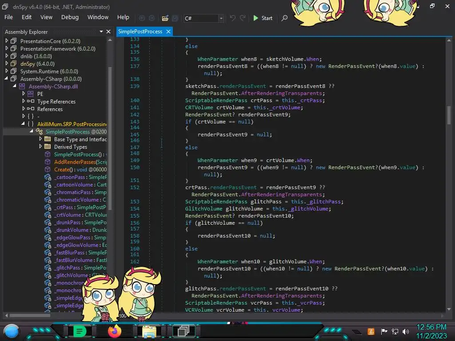
Task: Select the _cartoonVolume field
Action: pyautogui.click(x=80, y=184)
